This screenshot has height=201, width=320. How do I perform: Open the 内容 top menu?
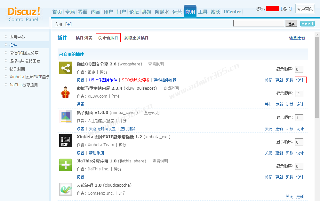coord(95,12)
